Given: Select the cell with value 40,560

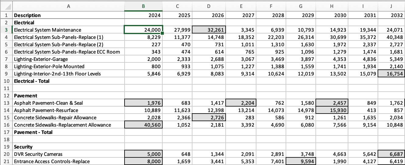Looking at the screenshot, I should (x=144, y=125).
